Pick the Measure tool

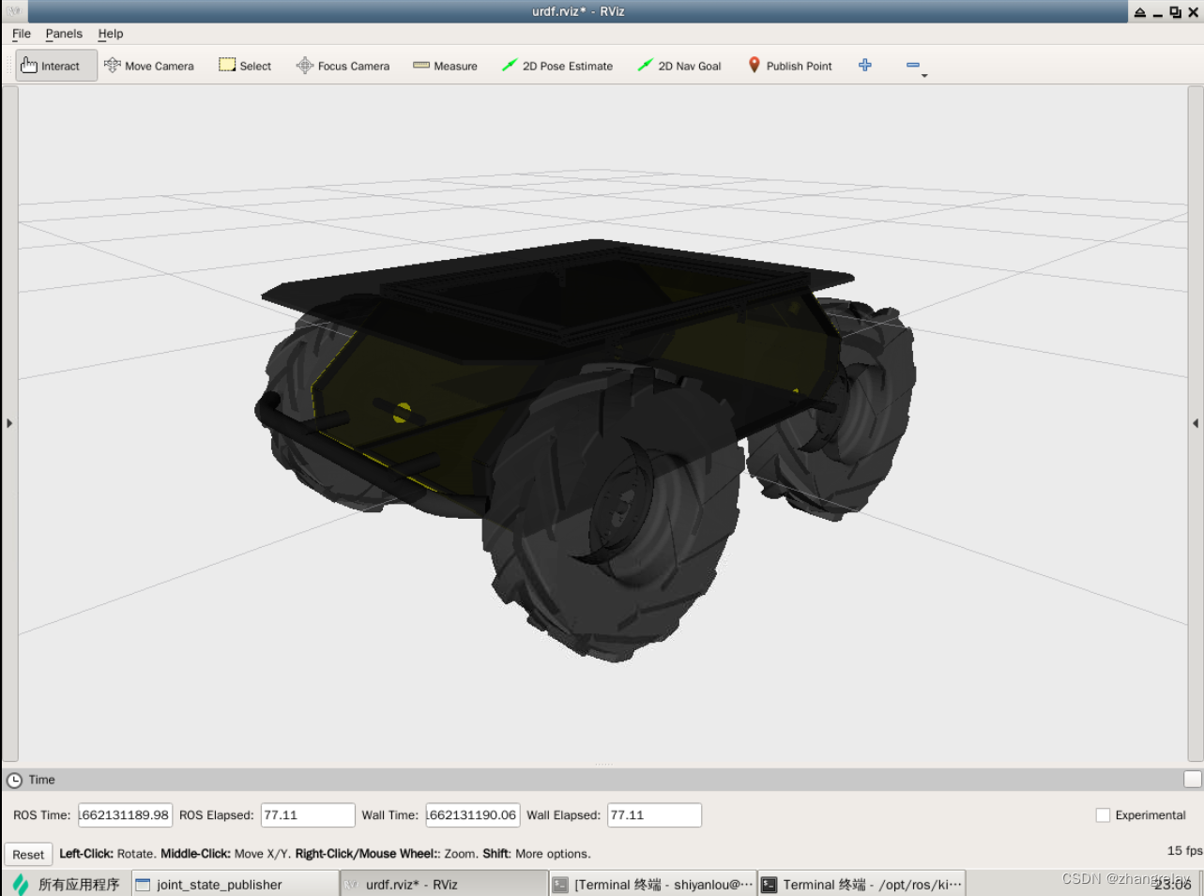pos(445,65)
